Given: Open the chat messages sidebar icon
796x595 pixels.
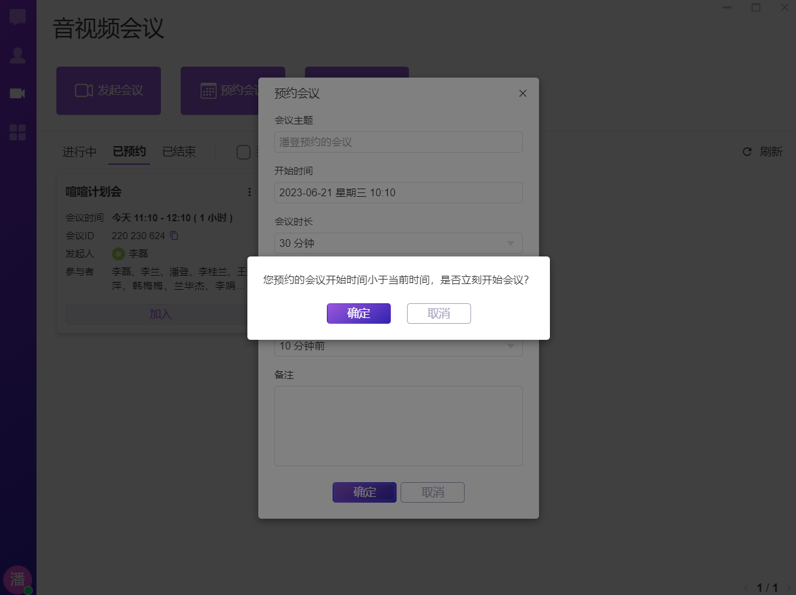Looking at the screenshot, I should coord(18,17).
